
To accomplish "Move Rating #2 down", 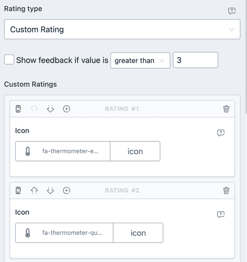I will (50, 190).
